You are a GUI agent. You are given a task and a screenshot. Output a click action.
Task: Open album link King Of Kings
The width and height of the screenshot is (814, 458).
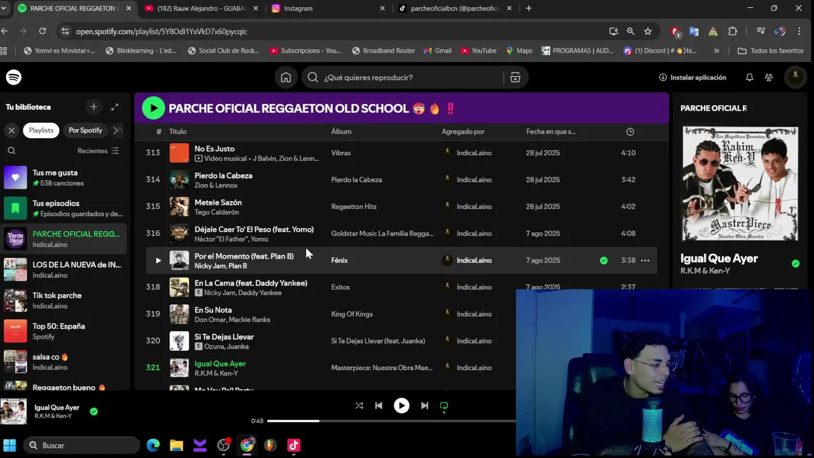click(x=352, y=314)
